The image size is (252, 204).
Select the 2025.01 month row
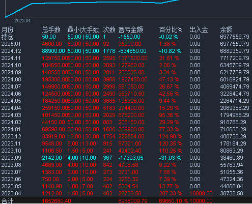click(126, 44)
